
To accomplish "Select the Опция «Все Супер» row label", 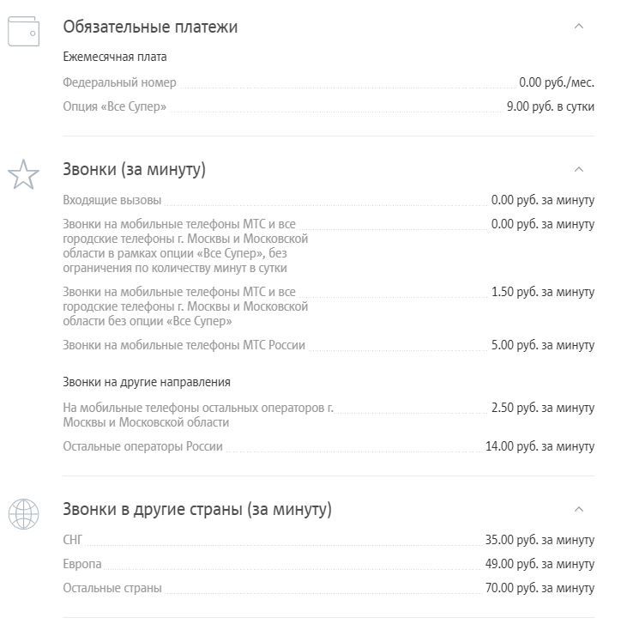I will (114, 106).
